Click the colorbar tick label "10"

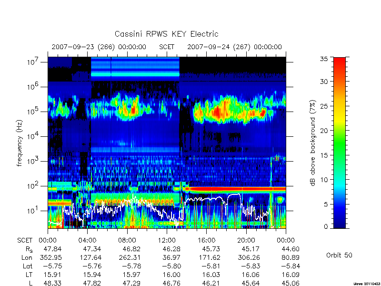pos(324,180)
